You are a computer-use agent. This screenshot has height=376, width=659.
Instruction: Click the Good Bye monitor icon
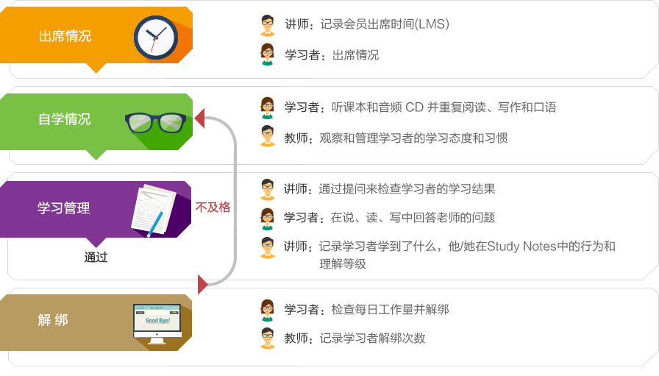pos(157,324)
